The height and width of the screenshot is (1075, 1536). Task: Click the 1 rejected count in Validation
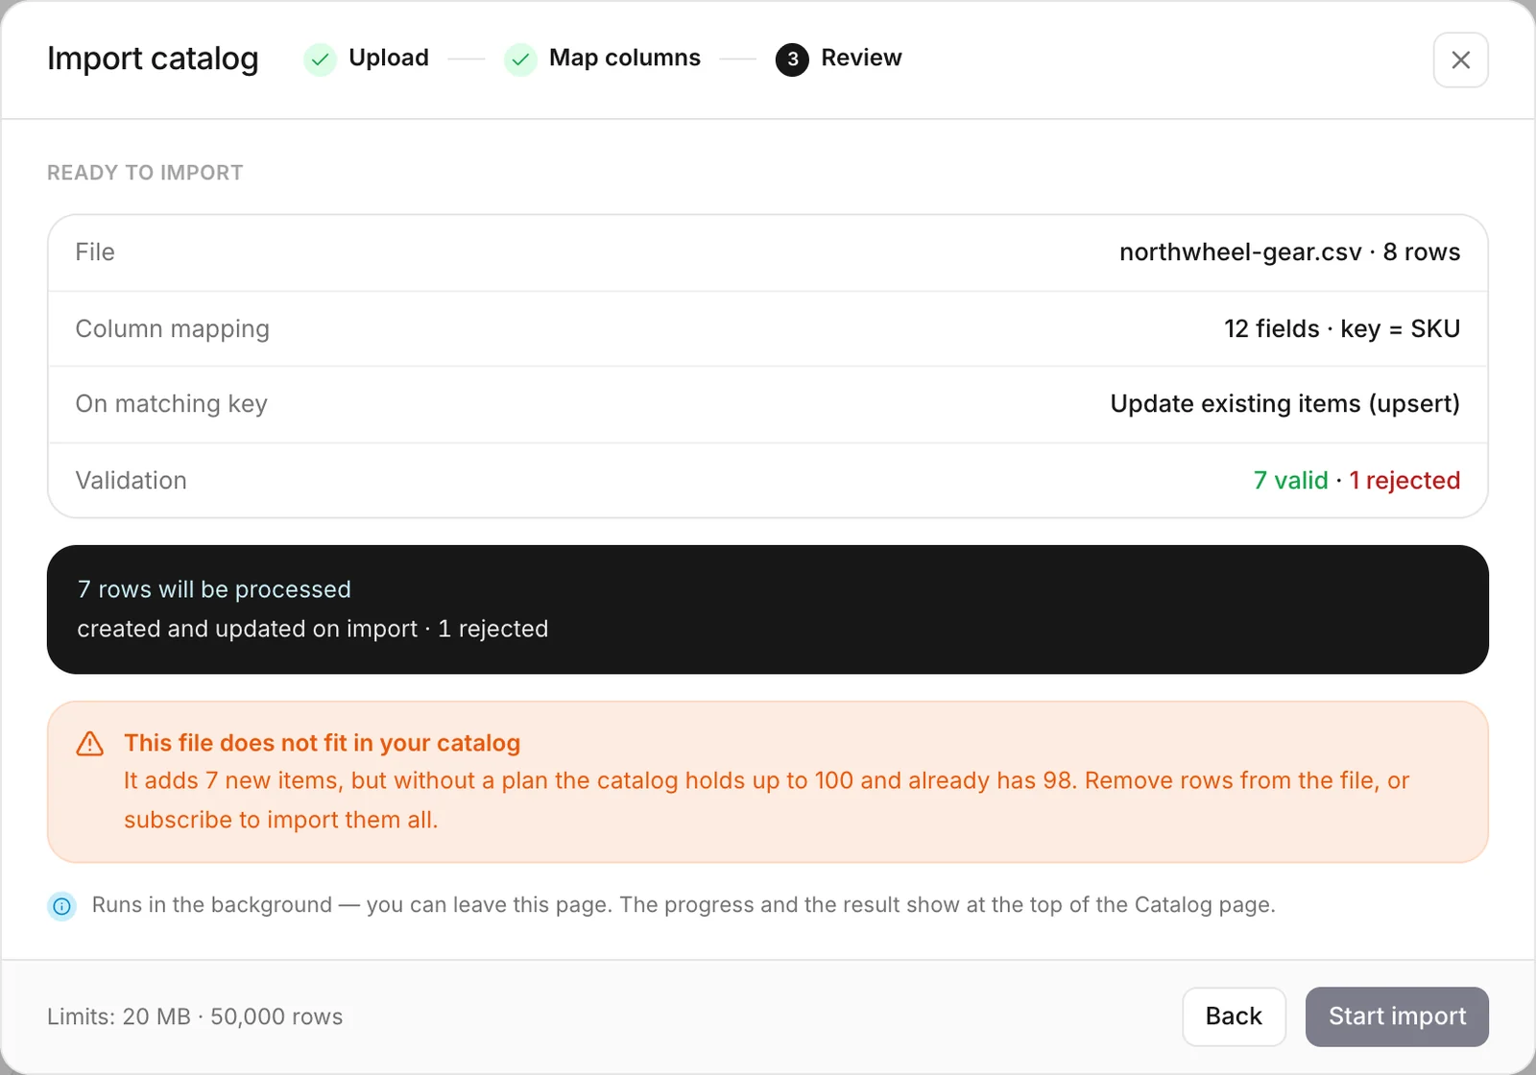pos(1404,480)
